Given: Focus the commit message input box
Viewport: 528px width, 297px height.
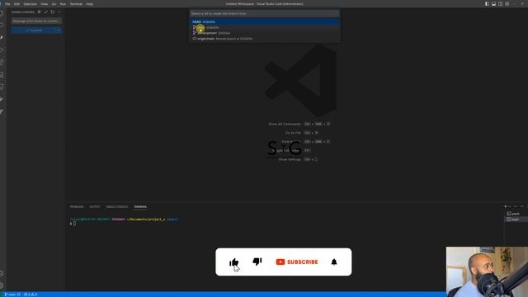Looking at the screenshot, I should (36, 21).
